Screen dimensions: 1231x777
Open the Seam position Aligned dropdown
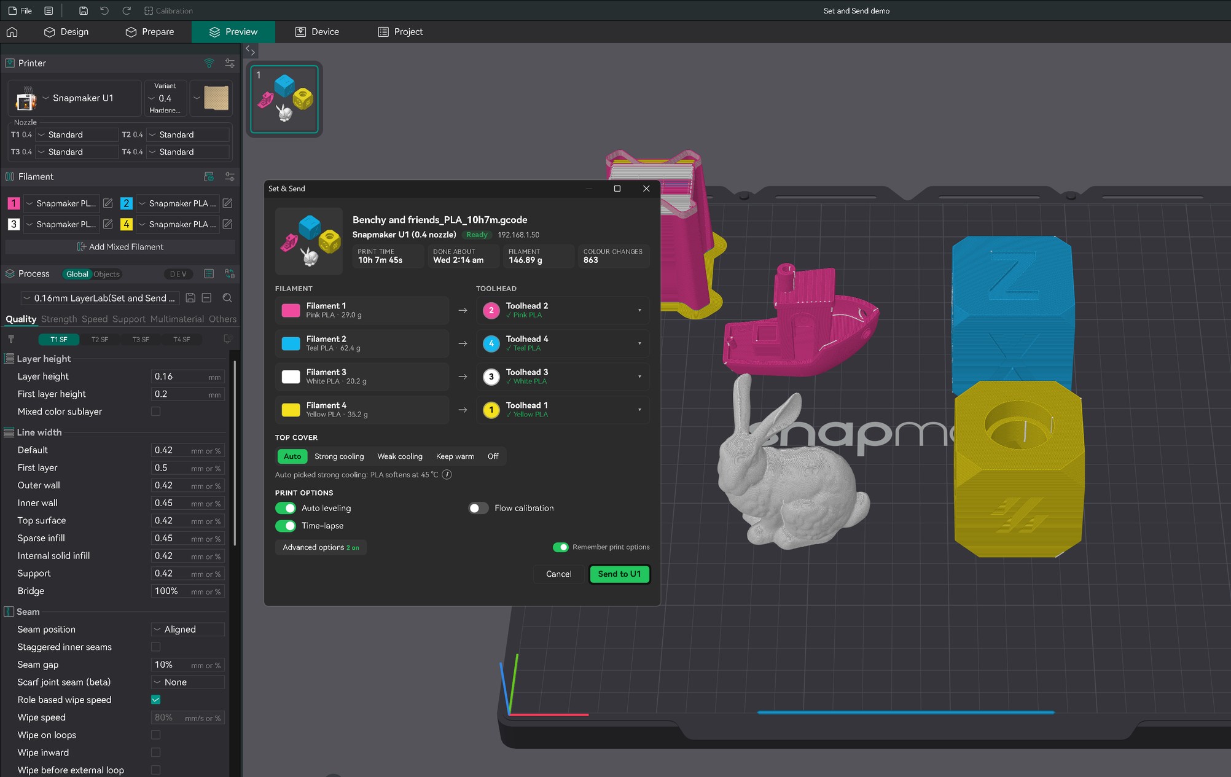tap(188, 630)
